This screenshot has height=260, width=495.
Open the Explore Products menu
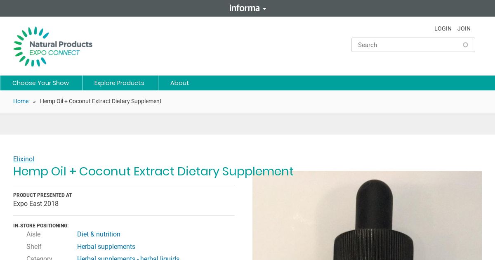point(119,83)
